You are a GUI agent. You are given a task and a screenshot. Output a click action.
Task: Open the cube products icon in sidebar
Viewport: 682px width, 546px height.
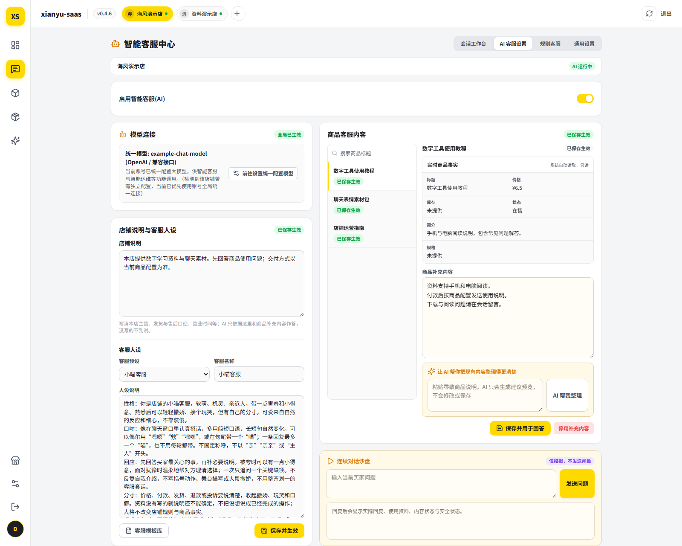tap(15, 93)
